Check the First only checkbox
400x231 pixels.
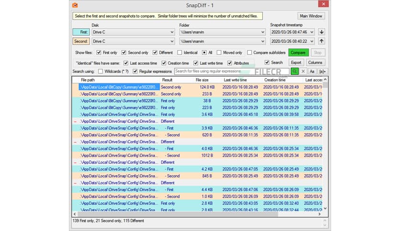pos(99,52)
